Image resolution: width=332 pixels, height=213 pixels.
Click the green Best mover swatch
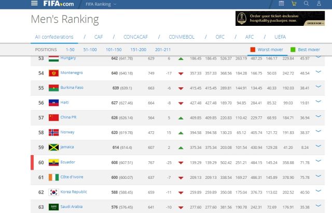(x=293, y=50)
